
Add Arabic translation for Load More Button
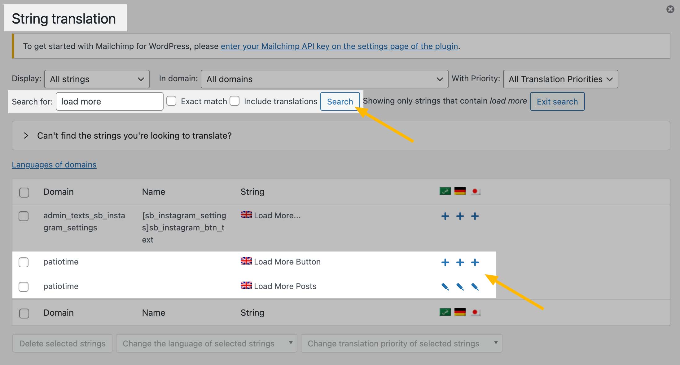pos(445,262)
